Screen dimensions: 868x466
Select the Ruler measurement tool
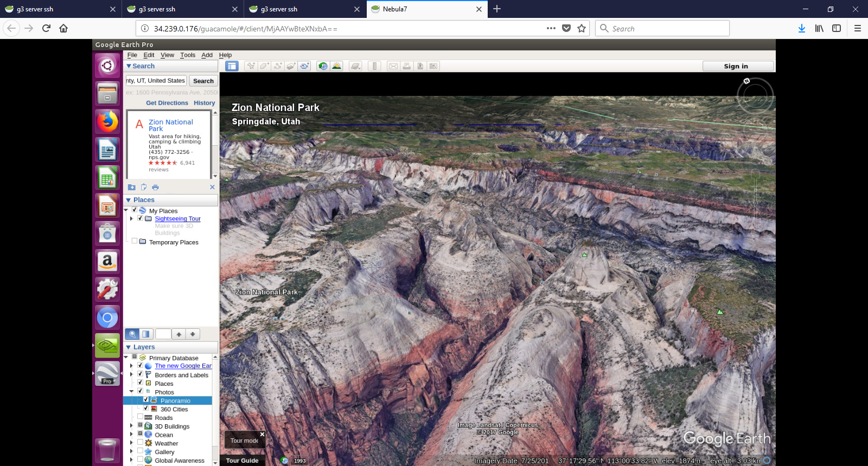(374, 66)
